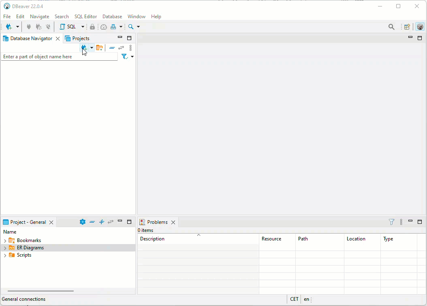
Task: Click the commit stamp icon in toolbar
Action: point(113,27)
